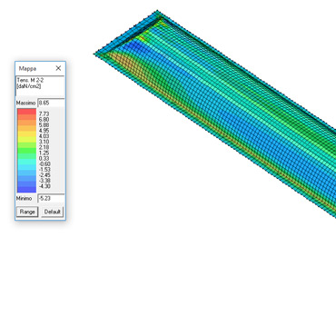Select the Tens. M 2-2 description box
Viewport: 336px width, 336px height.
point(40,85)
